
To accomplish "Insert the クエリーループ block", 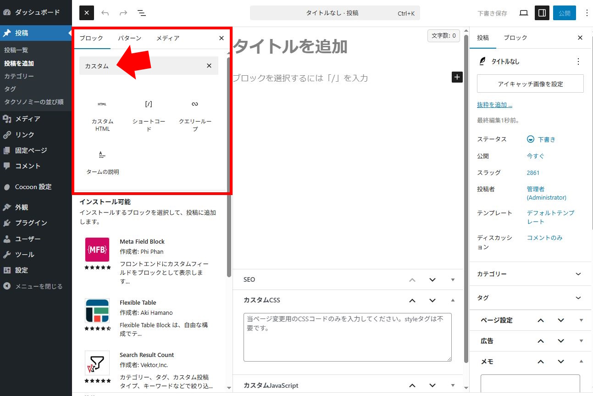I will pos(195,115).
